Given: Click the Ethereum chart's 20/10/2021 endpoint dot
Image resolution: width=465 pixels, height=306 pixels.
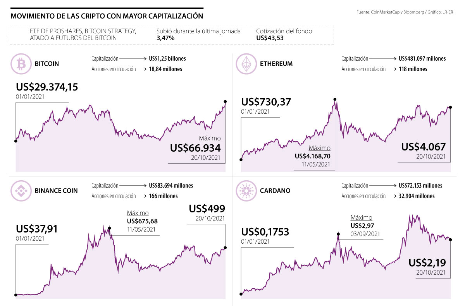Looking at the screenshot, I should [450, 107].
